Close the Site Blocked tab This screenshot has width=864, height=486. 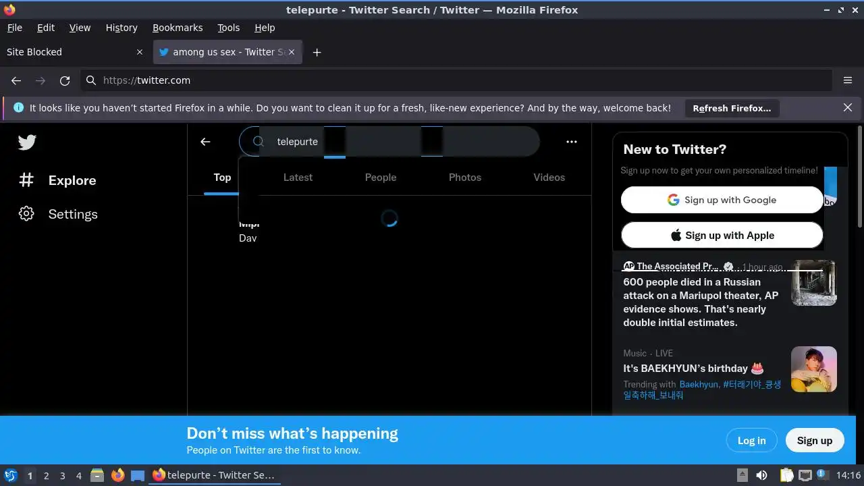coord(140,52)
